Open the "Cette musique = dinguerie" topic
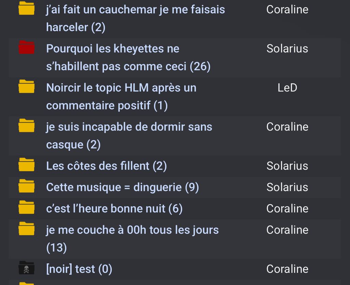 pyautogui.click(x=122, y=187)
